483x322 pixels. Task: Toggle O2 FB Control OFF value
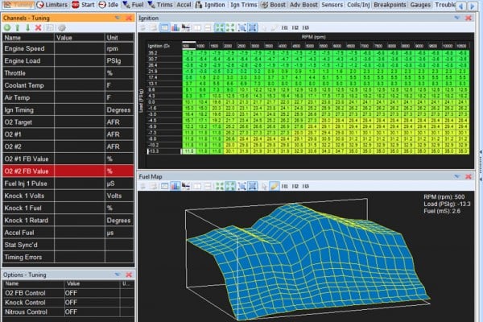[92, 293]
